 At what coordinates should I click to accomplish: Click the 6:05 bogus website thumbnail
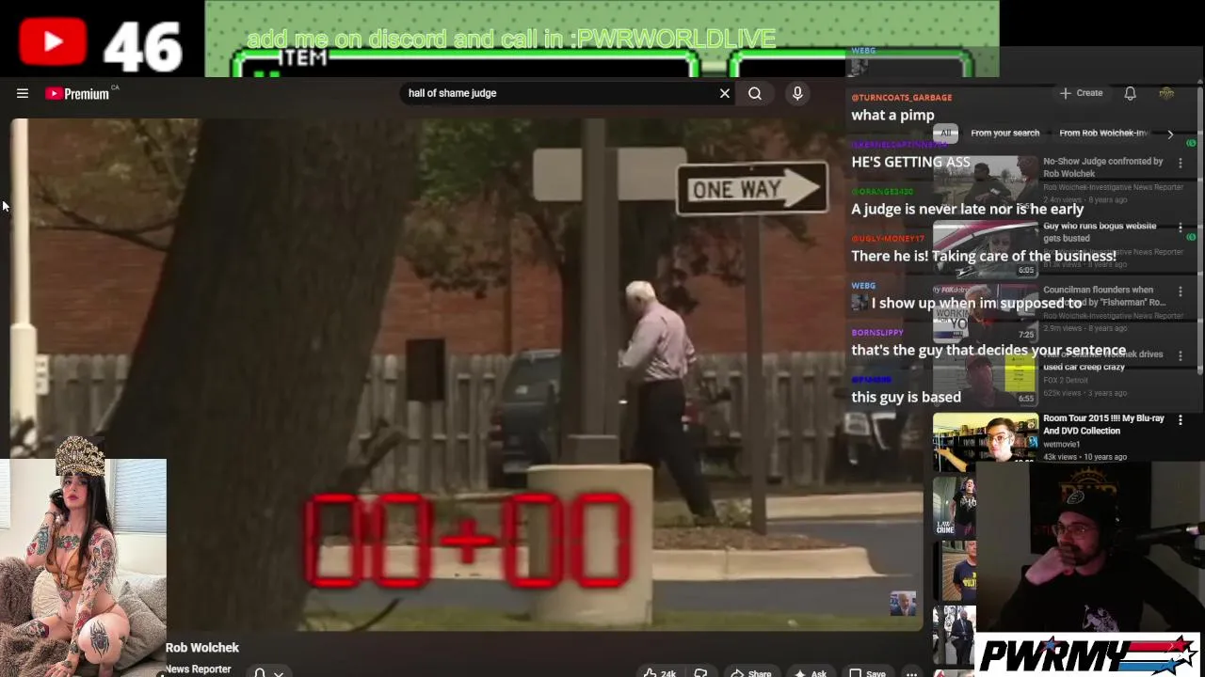985,249
